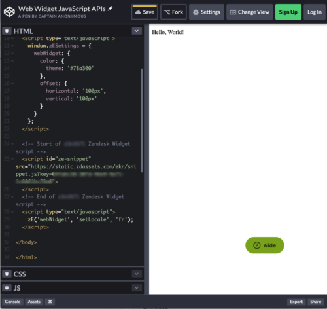Screen dimensions: 327x309
Task: Fold code at line 11 arrow
Action: (x=12, y=46)
